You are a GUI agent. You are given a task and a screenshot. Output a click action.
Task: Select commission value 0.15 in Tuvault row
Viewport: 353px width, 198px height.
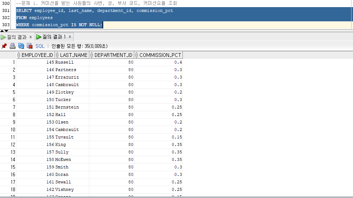tap(159, 137)
